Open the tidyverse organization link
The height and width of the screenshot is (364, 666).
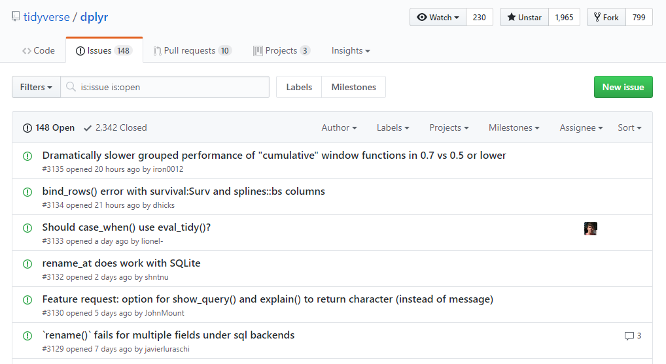tap(46, 17)
